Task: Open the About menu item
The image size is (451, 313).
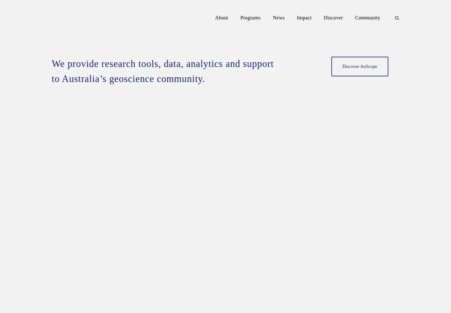Action: pyautogui.click(x=221, y=18)
